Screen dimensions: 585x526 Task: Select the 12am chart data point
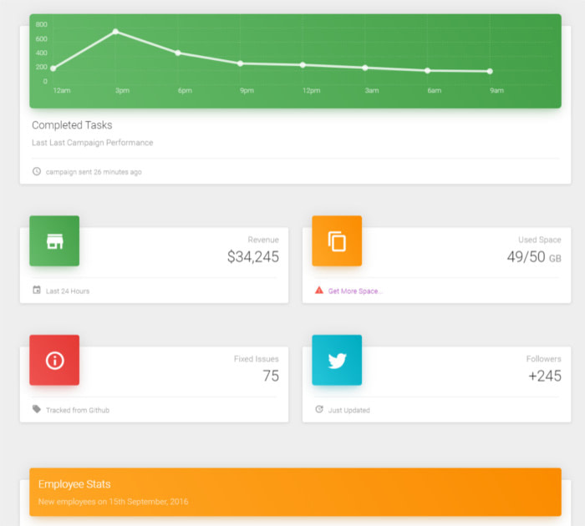point(53,68)
